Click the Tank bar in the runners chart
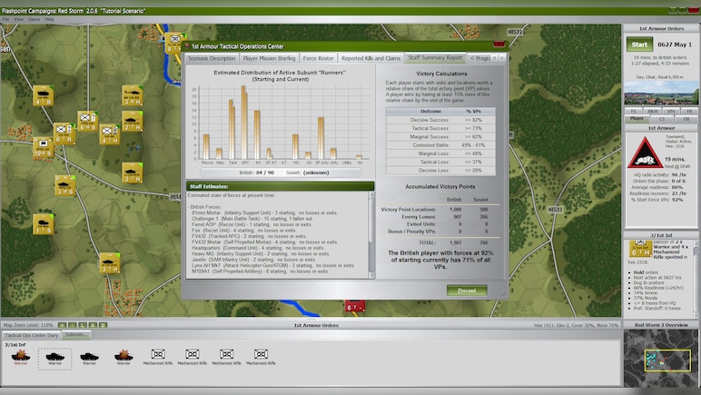 tap(232, 130)
